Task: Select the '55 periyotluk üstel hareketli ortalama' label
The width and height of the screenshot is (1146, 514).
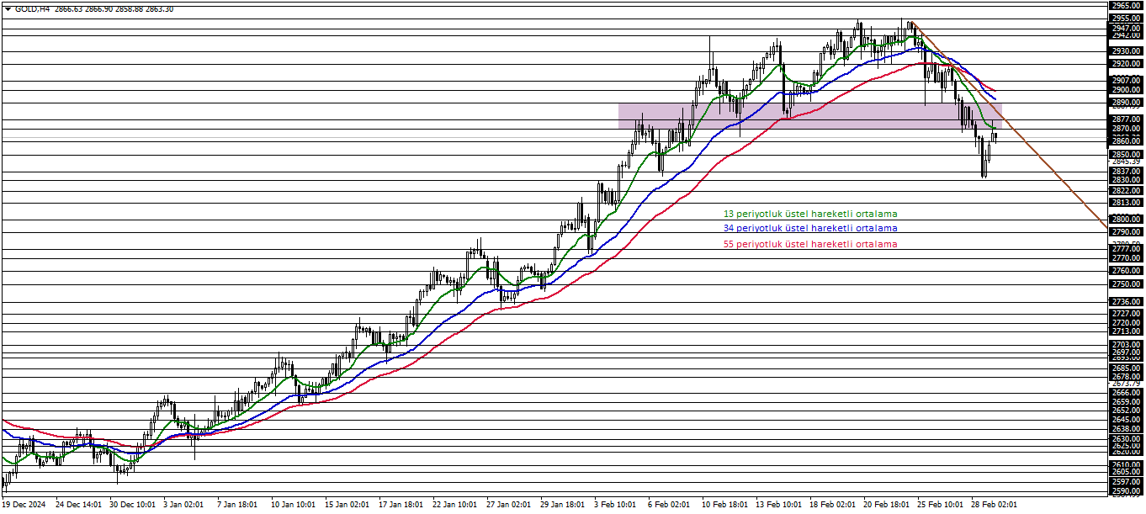Action: click(810, 244)
